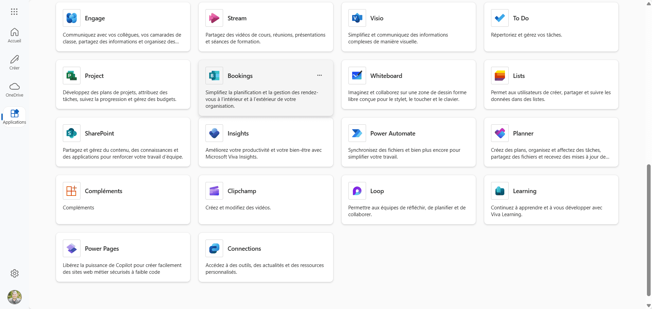Click the Lists description about données
Image resolution: width=652 pixels, height=309 pixels.
(x=551, y=96)
